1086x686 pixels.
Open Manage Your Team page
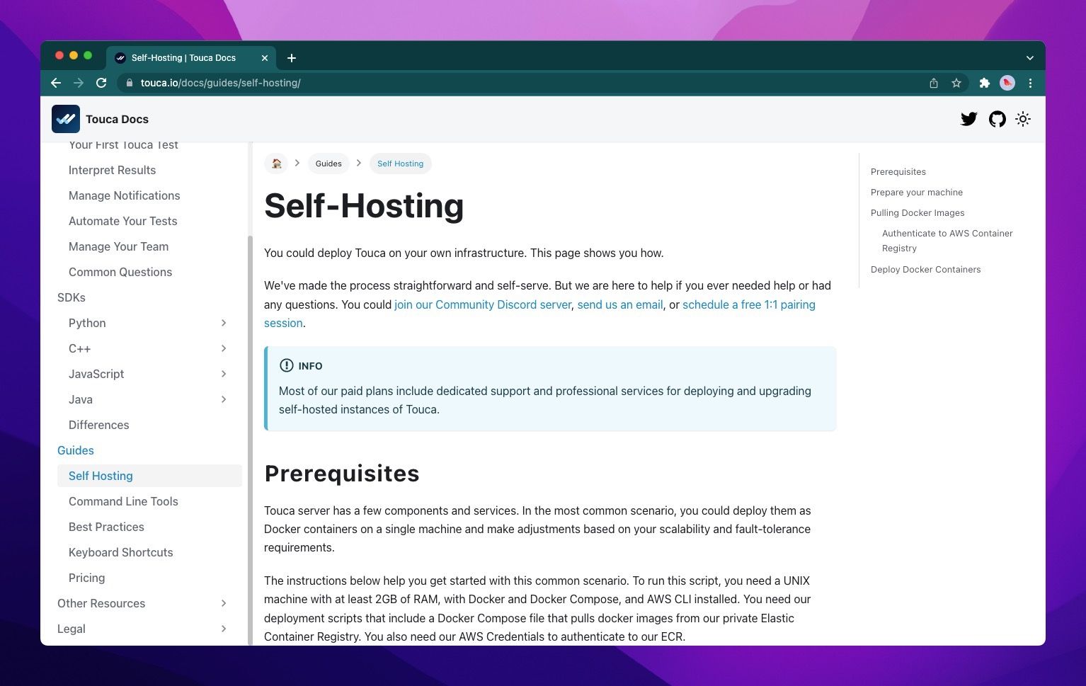pos(118,246)
